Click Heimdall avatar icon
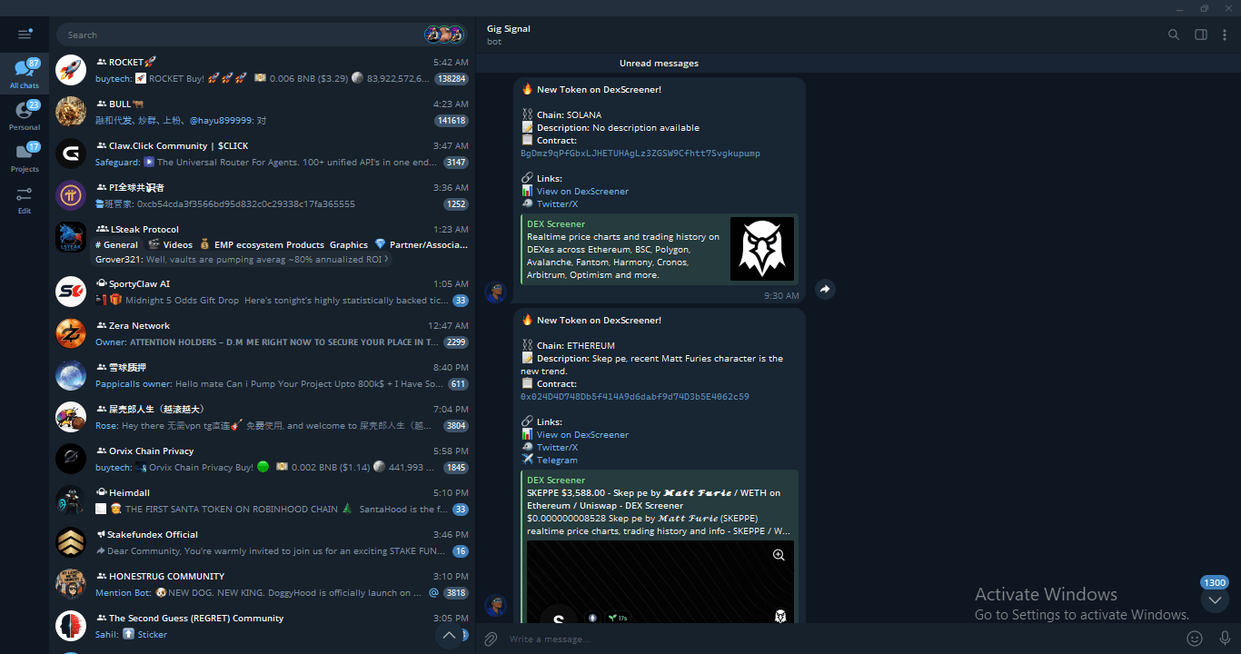1241x654 pixels. [71, 500]
